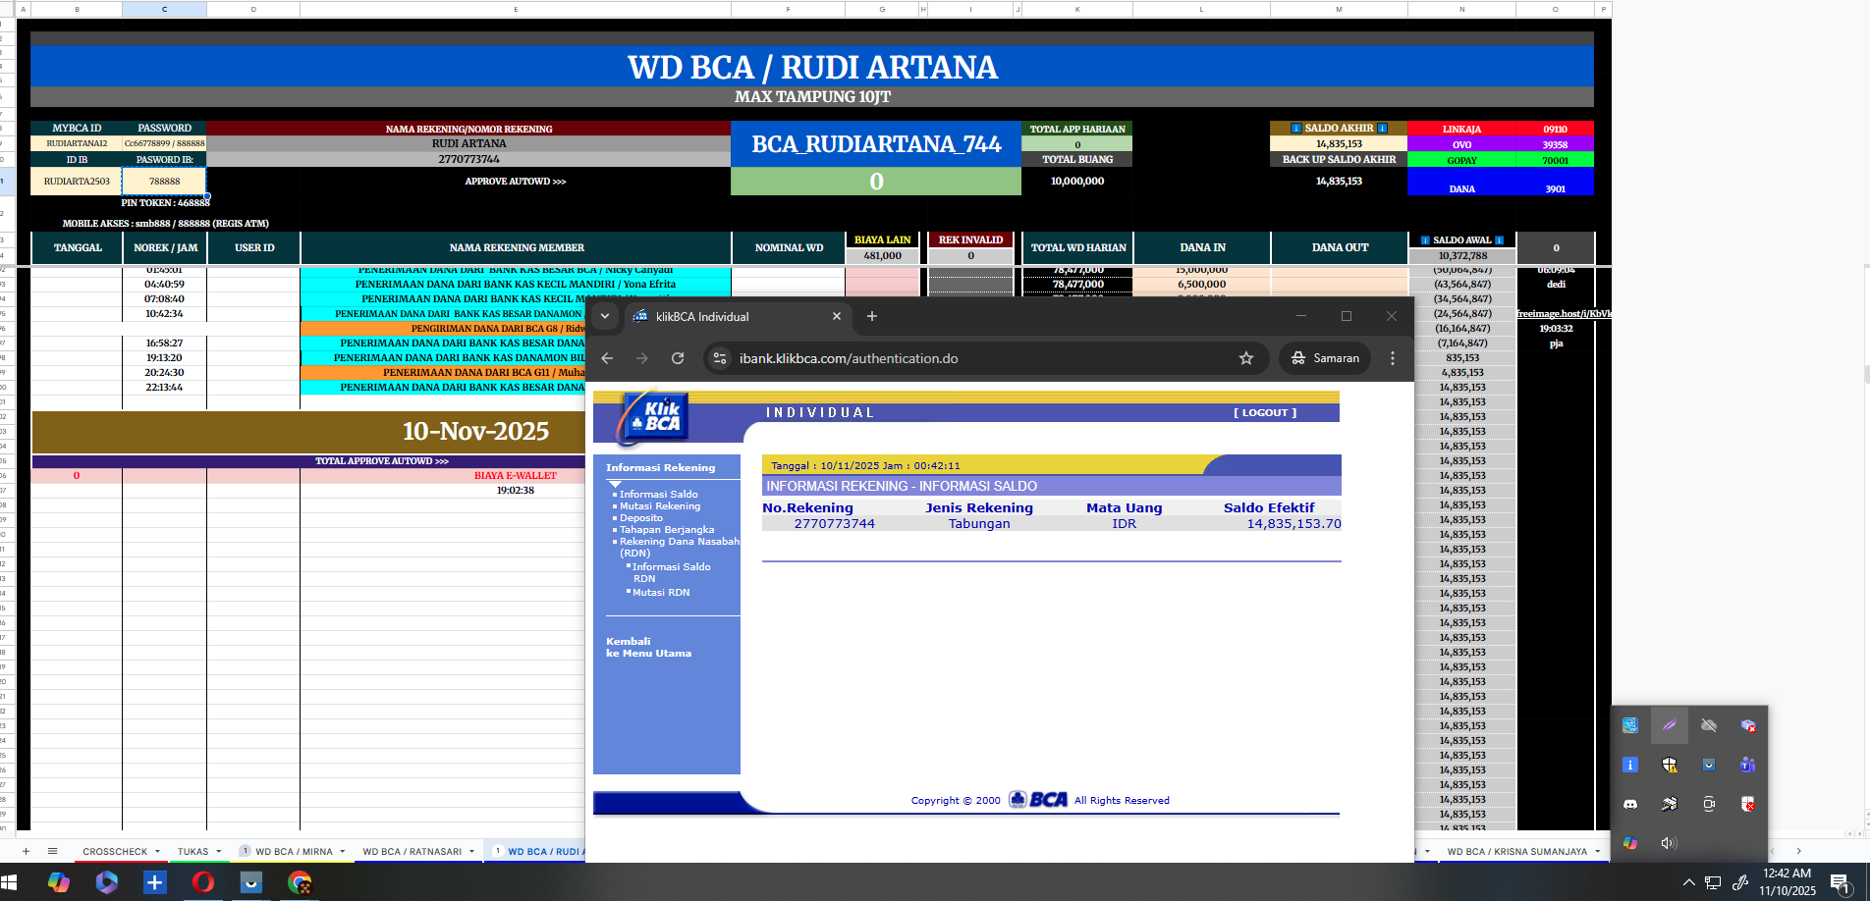Open Windows Security tray icon
The height and width of the screenshot is (901, 1870).
1670,765
